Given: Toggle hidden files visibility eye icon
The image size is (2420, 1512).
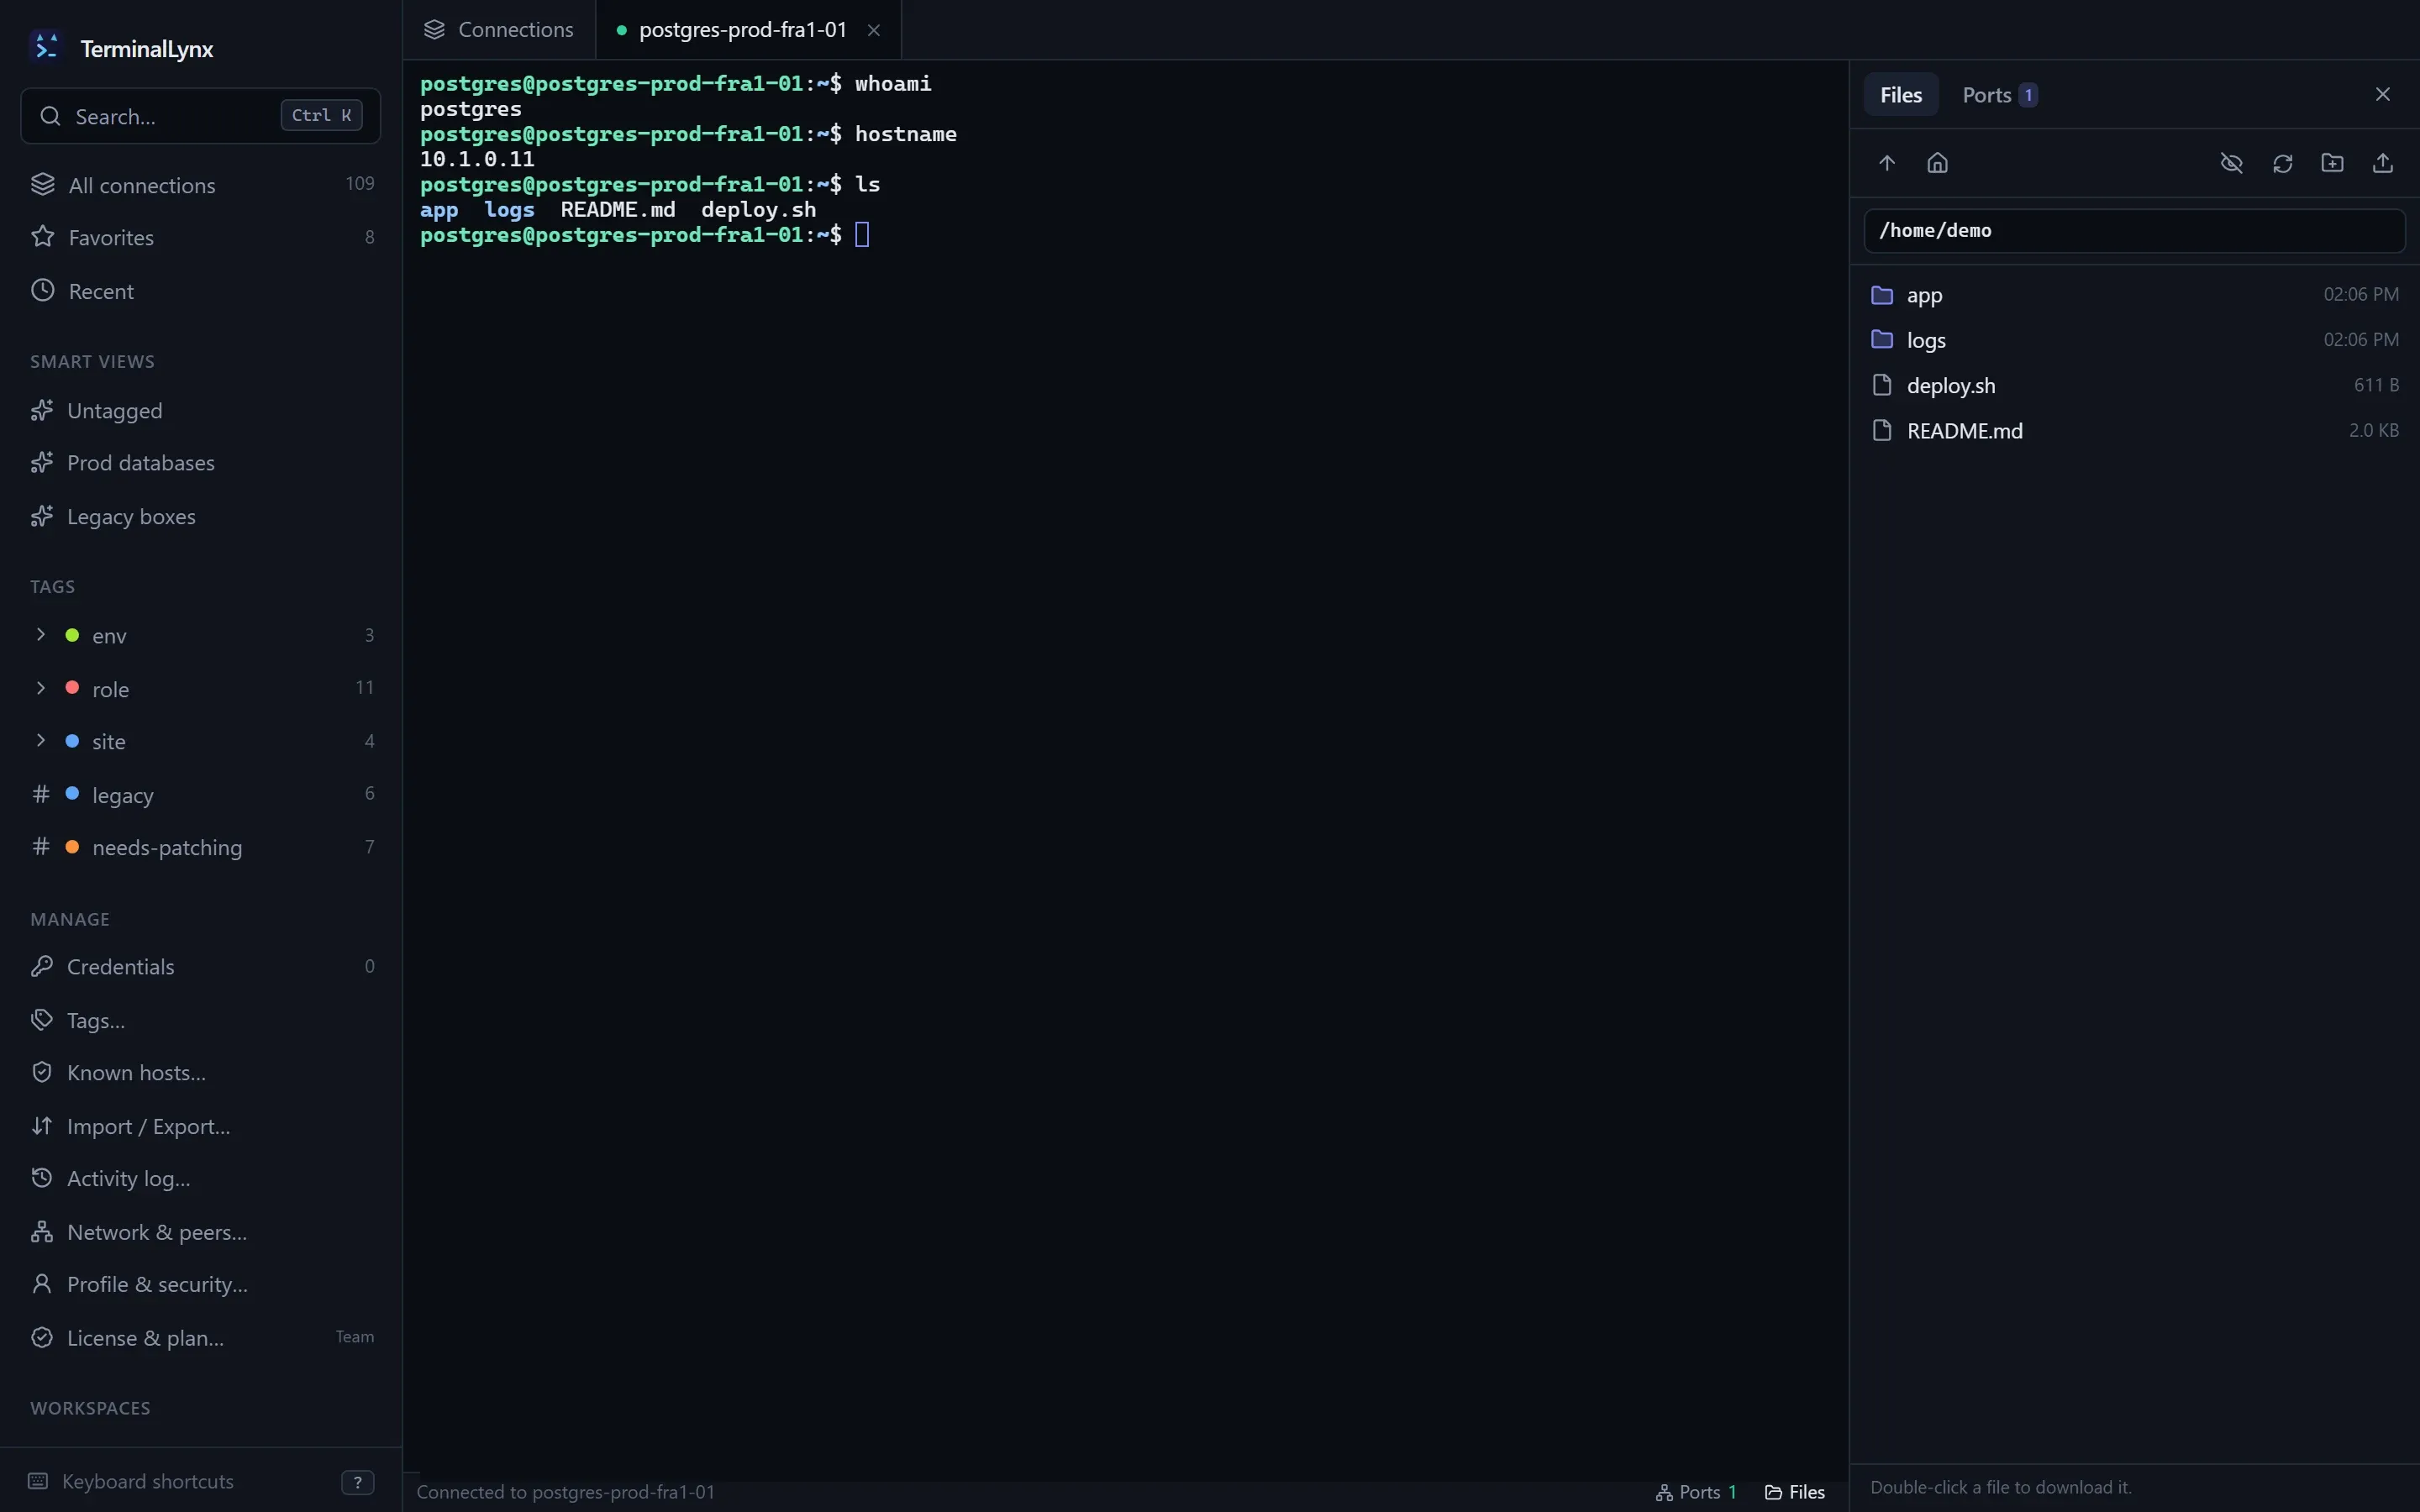Looking at the screenshot, I should click(2231, 163).
